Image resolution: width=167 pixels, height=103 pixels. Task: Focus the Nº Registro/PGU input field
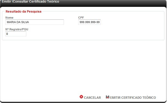click(16, 34)
